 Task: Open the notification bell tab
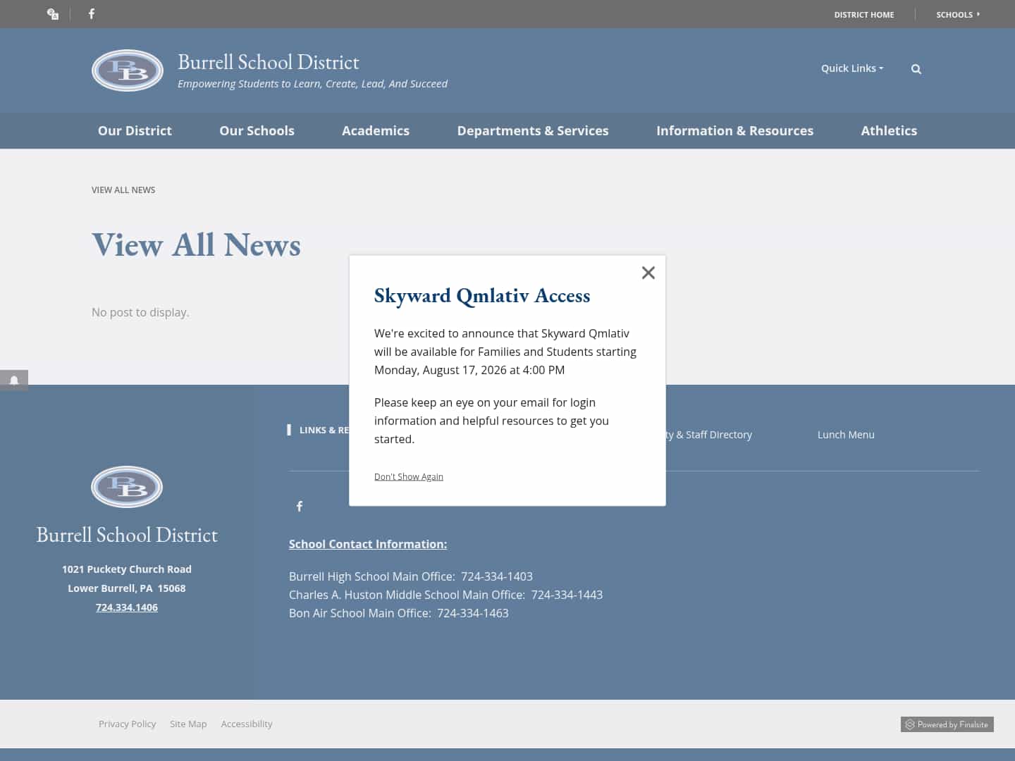pyautogui.click(x=14, y=380)
